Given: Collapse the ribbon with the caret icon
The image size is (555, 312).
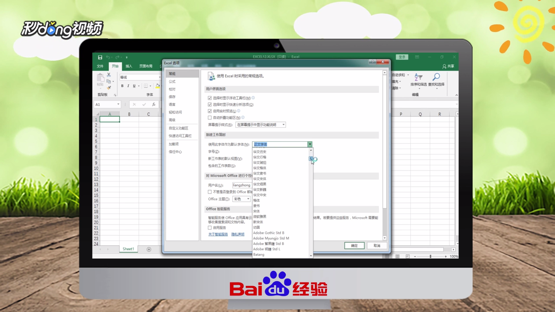Looking at the screenshot, I should tap(456, 95).
